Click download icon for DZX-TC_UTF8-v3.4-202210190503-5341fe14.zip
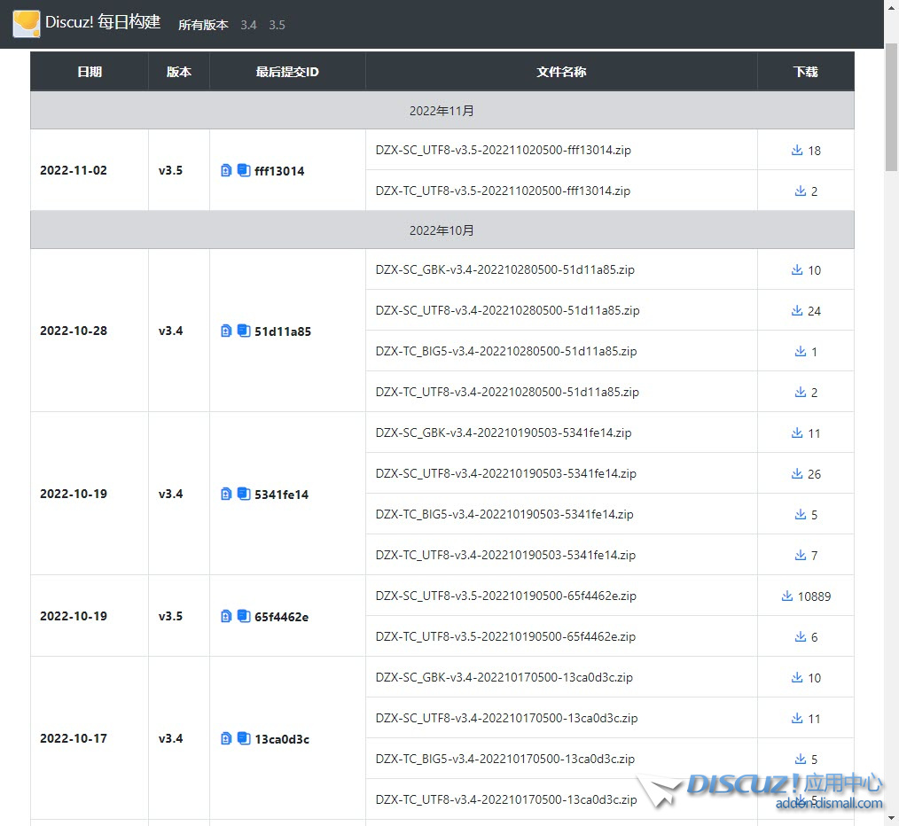 (x=800, y=555)
